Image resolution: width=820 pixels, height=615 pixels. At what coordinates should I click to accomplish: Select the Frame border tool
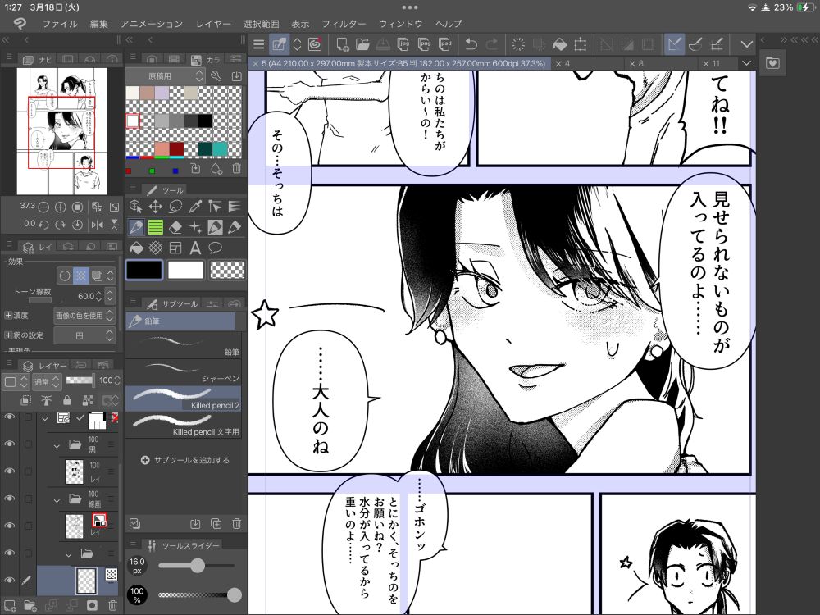(175, 248)
